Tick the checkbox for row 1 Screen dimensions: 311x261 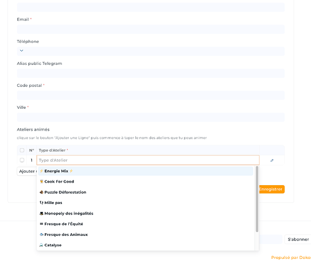click(x=22, y=160)
